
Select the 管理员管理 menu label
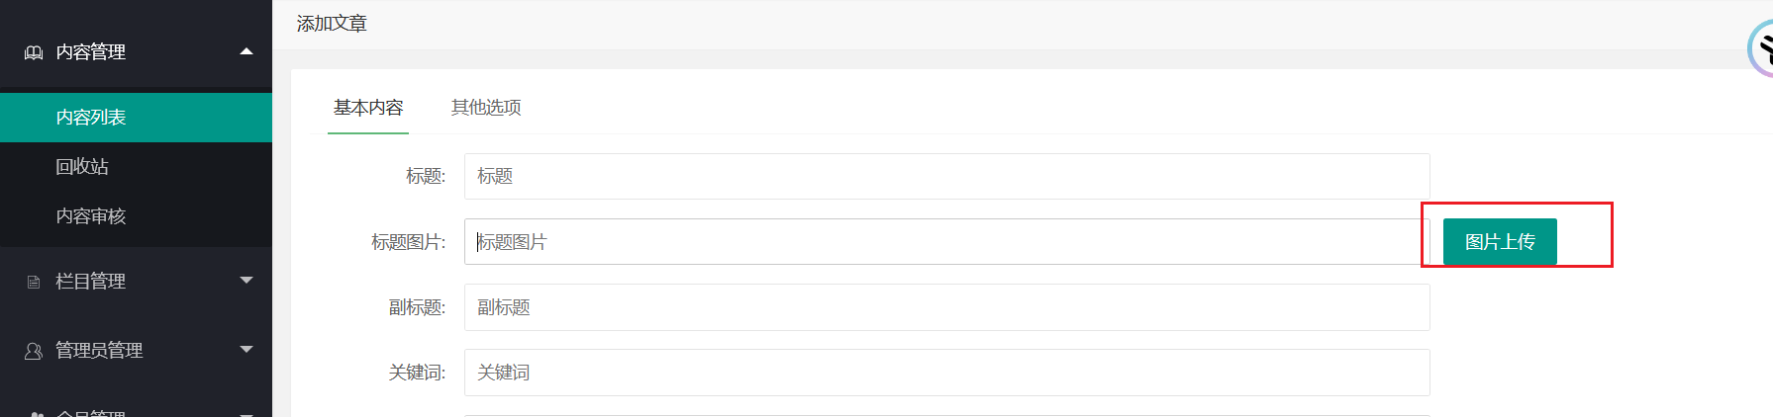pos(99,351)
